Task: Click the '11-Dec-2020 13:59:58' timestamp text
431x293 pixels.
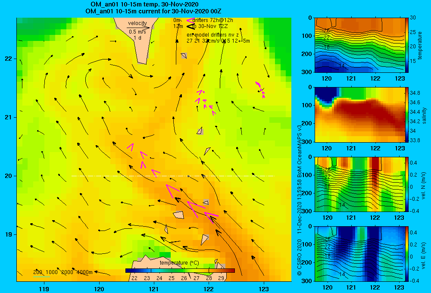Action: pyautogui.click(x=300, y=206)
